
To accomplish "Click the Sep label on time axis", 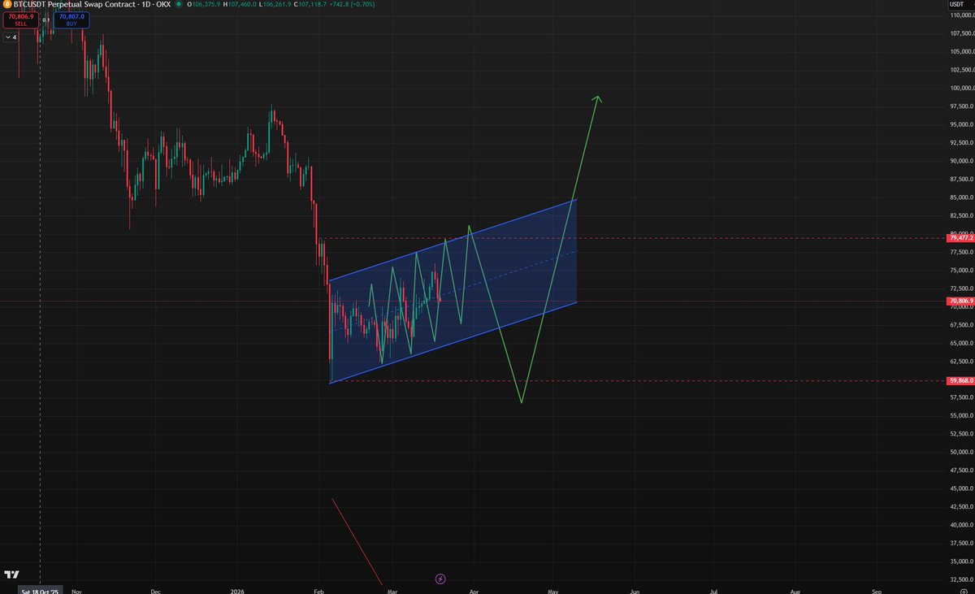I will [877, 592].
